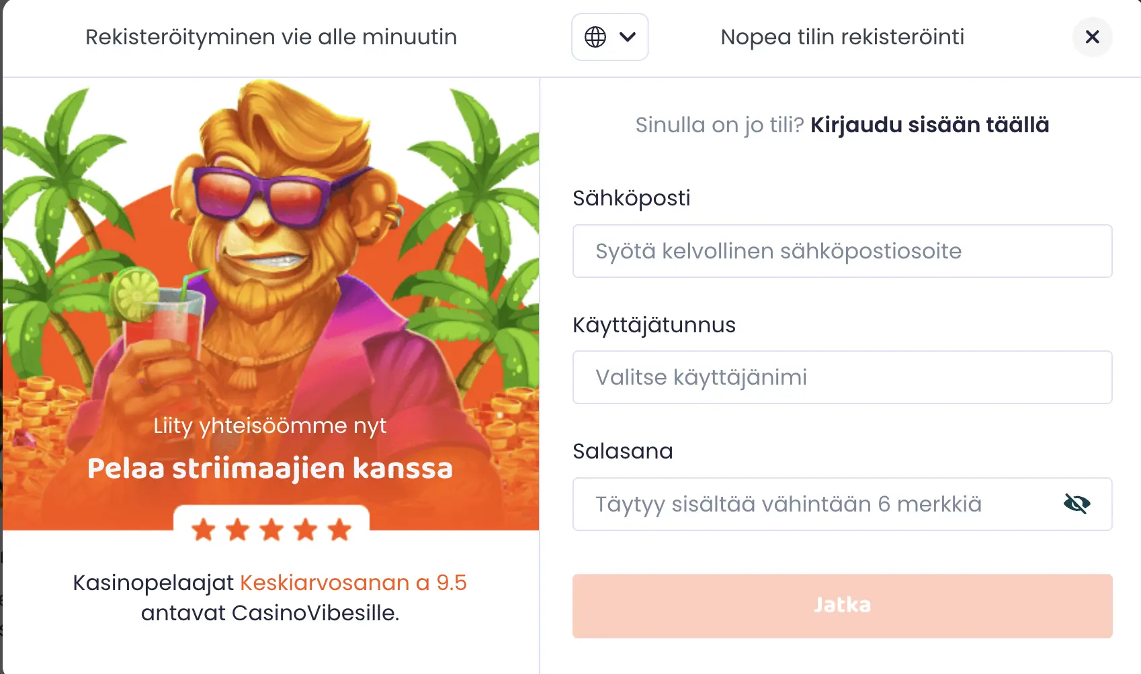The height and width of the screenshot is (674, 1141).
Task: Click the X to close the registration dialog
Action: (x=1092, y=38)
